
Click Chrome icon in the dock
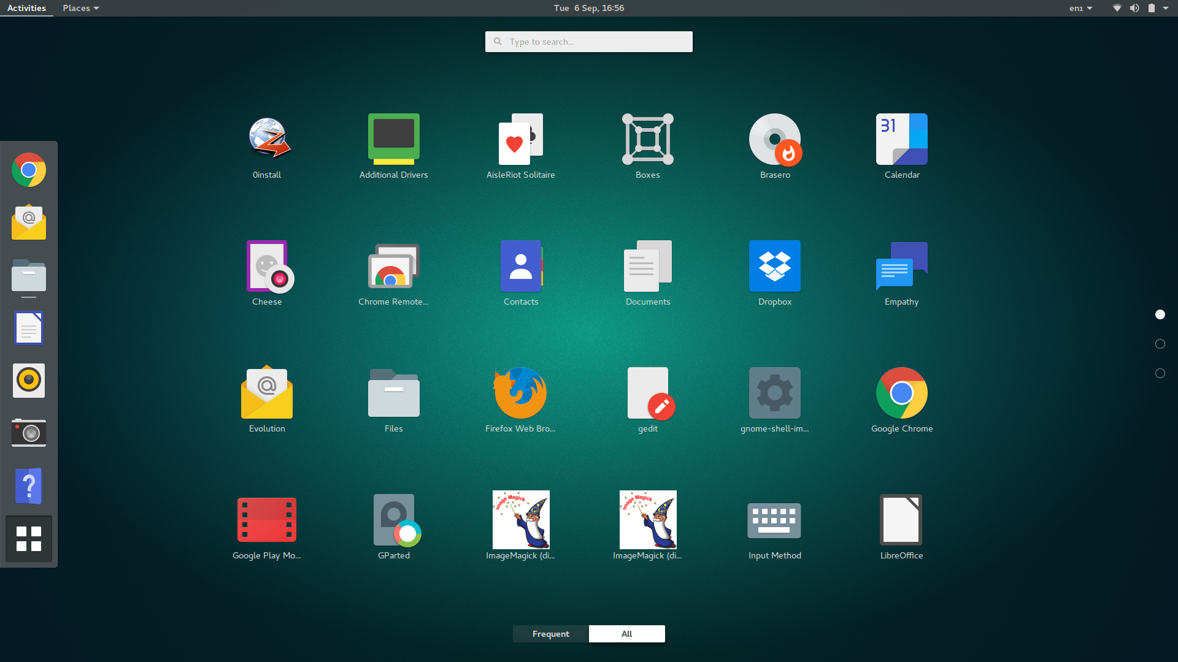[29, 170]
